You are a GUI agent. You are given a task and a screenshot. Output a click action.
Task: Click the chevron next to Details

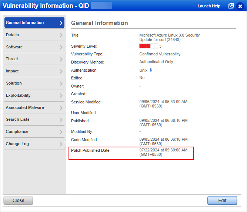61,35
